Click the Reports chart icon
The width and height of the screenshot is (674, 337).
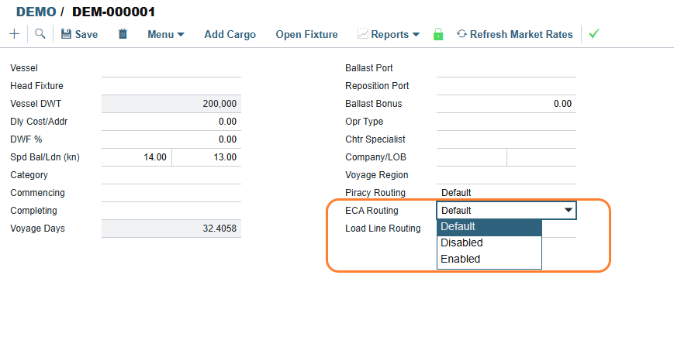362,34
